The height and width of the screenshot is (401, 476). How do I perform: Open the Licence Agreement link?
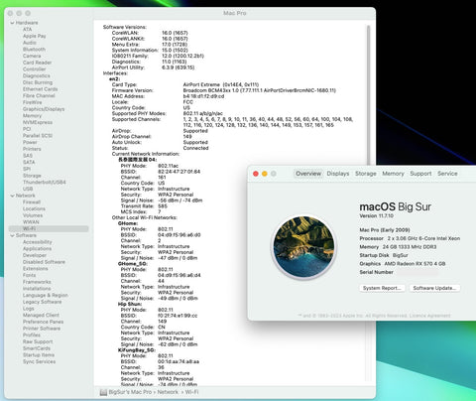429,316
